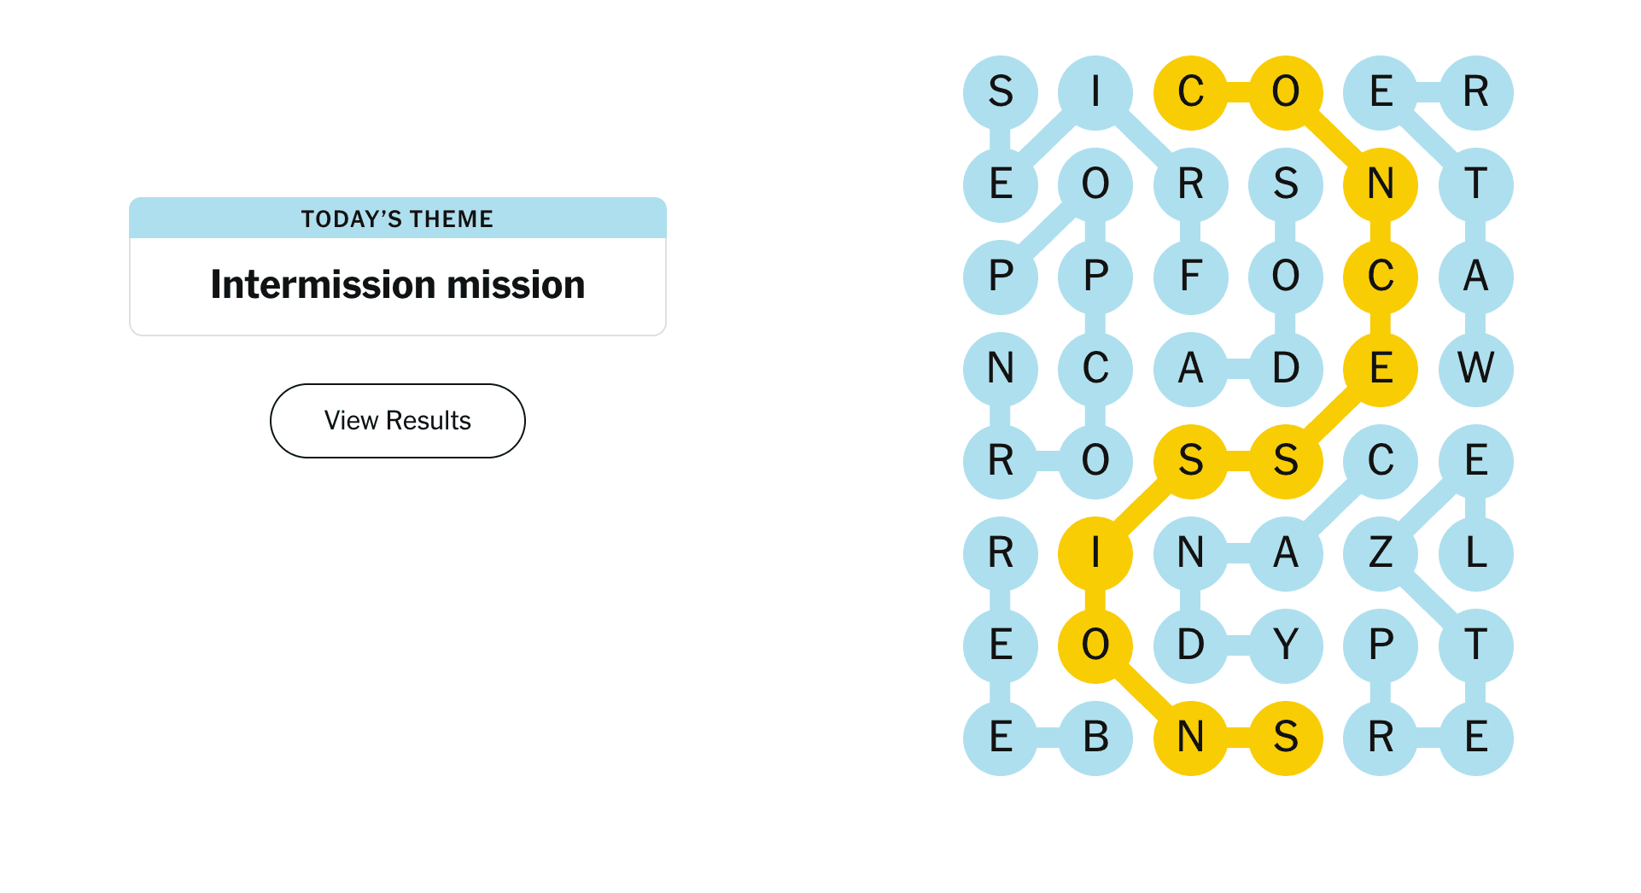Click the Today's Theme header bar

click(397, 219)
